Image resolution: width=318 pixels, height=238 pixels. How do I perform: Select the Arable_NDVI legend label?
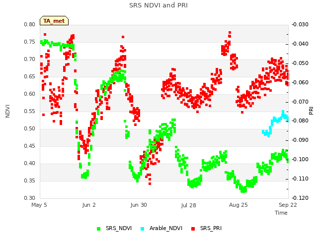[x=166, y=228]
